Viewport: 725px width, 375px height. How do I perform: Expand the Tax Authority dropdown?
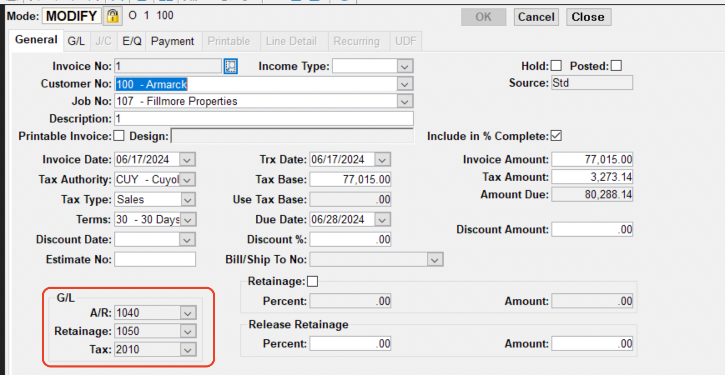[187, 180]
